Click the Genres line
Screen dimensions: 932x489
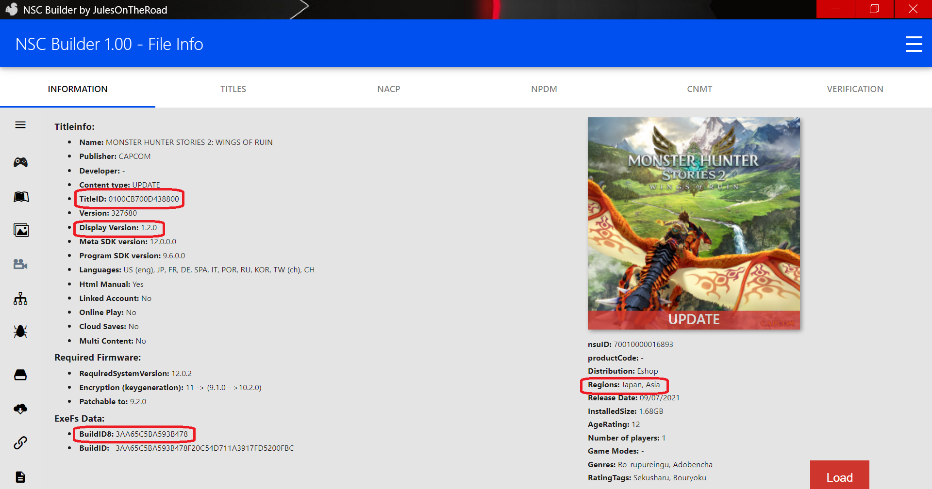pos(651,464)
